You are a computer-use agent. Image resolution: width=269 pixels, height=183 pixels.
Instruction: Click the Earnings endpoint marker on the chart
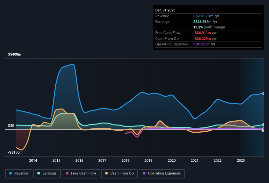pos(263,125)
